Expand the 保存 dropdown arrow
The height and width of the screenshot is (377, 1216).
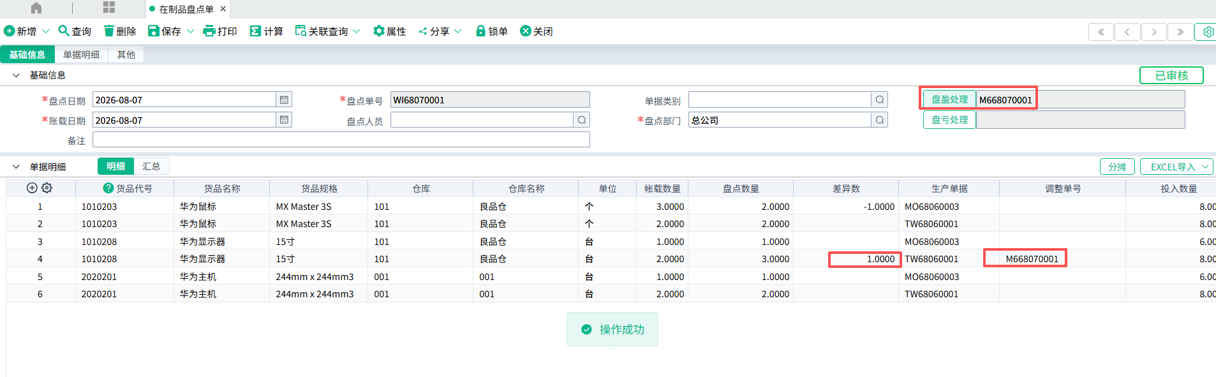[190, 31]
